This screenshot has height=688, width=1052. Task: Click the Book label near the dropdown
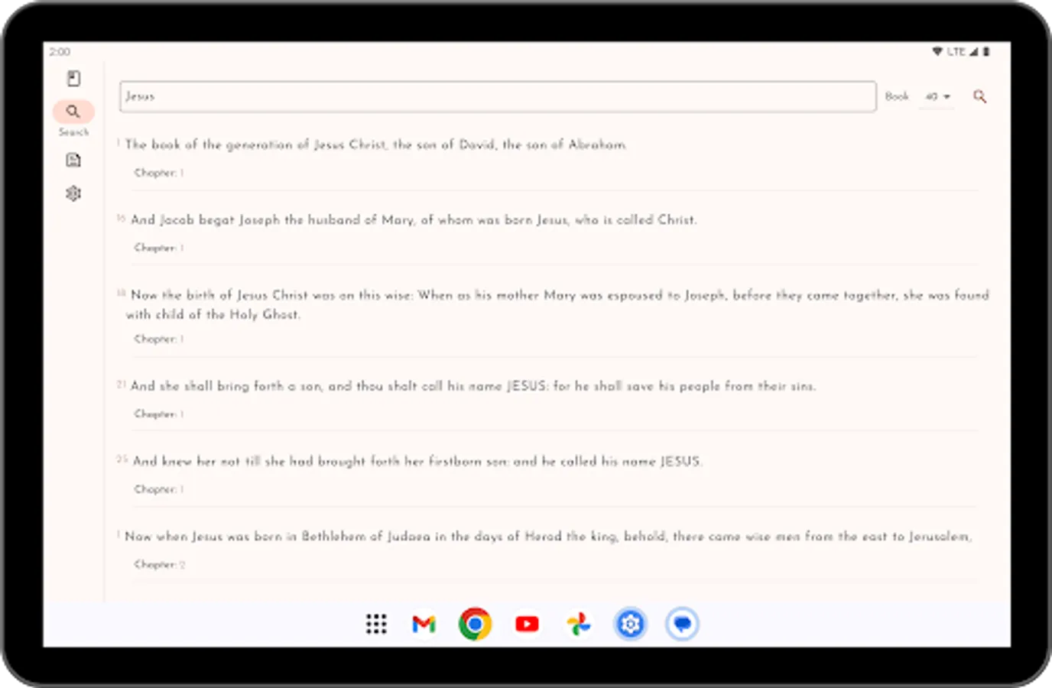tap(897, 96)
